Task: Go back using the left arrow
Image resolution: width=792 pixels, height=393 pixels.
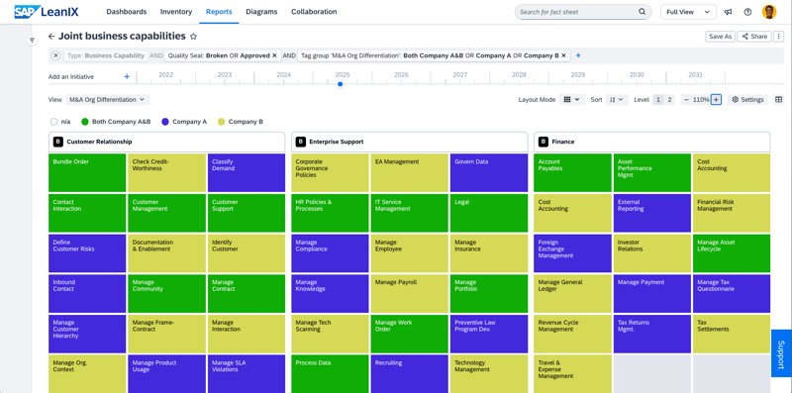Action: click(51, 37)
